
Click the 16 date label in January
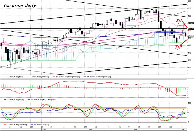coord(63,127)
